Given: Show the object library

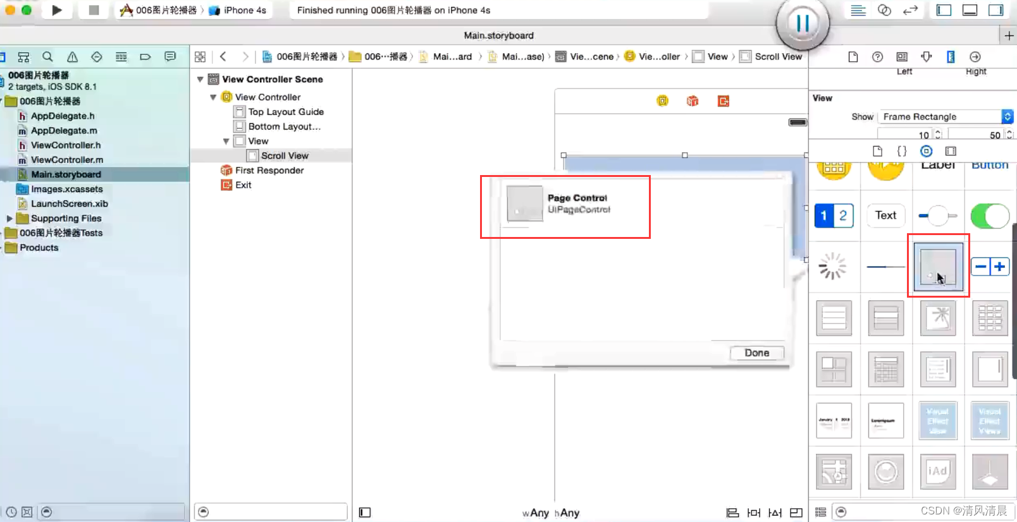Looking at the screenshot, I should (x=926, y=151).
